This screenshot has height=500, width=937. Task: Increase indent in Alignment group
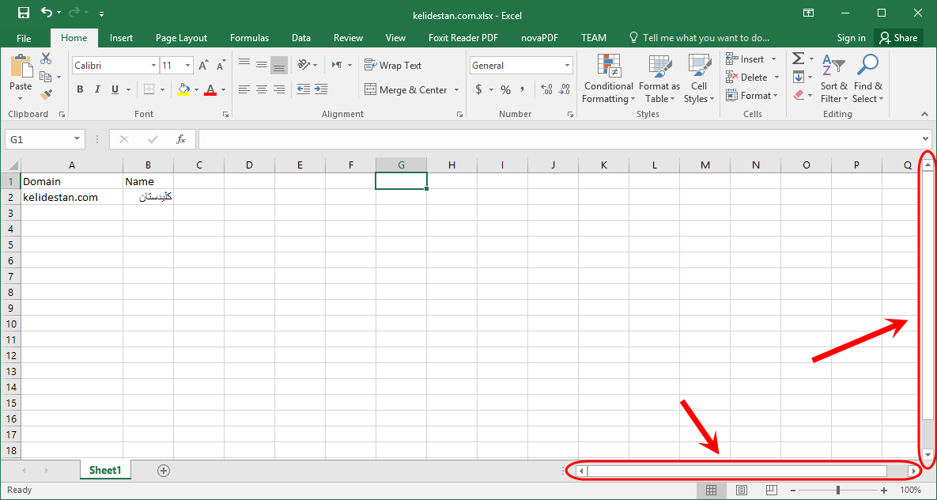click(x=321, y=89)
